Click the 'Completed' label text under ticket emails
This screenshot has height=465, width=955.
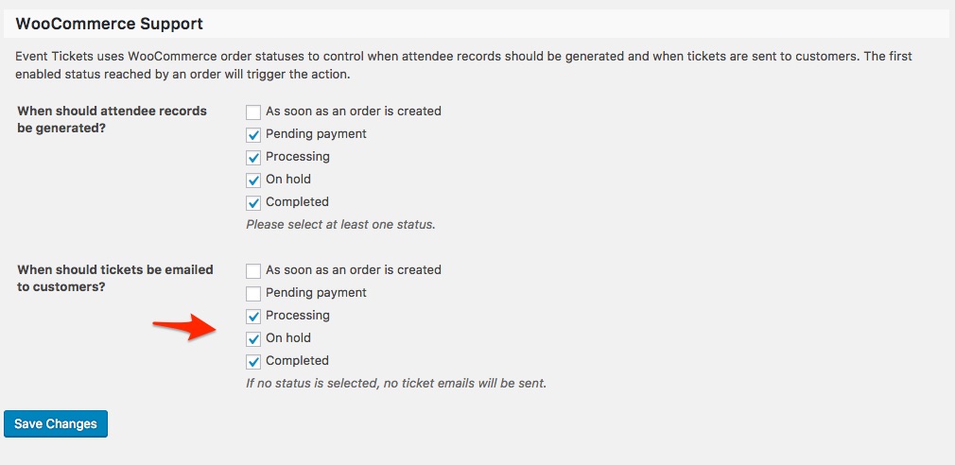[297, 361]
